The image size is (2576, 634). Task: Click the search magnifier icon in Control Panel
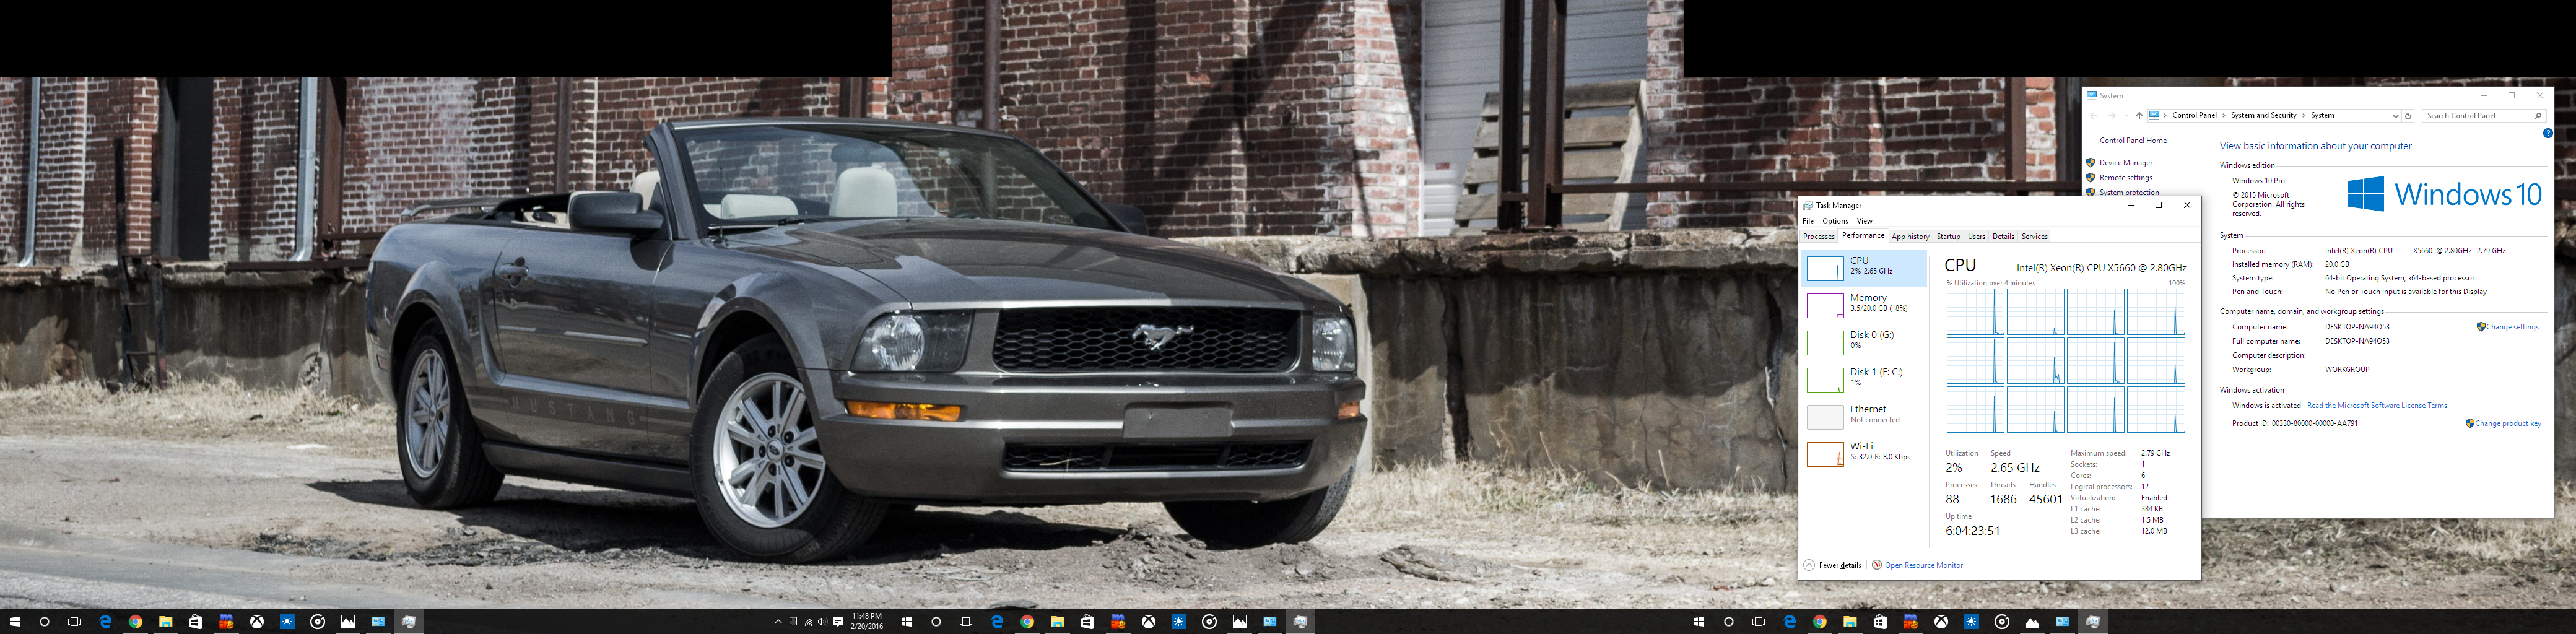coord(2537,116)
